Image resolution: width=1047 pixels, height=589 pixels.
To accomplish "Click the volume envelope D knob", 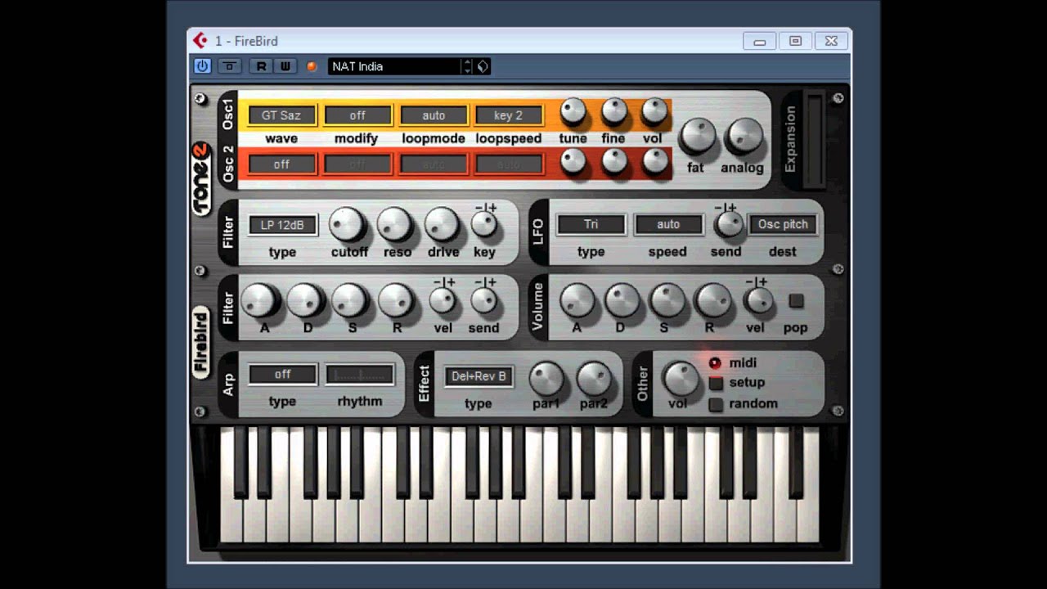I will (622, 301).
